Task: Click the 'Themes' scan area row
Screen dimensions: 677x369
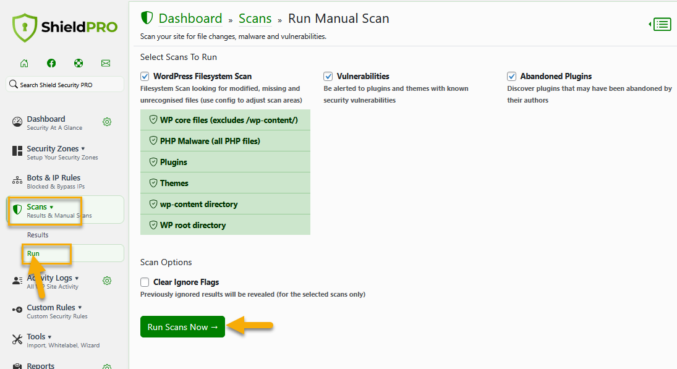Action: coord(226,182)
